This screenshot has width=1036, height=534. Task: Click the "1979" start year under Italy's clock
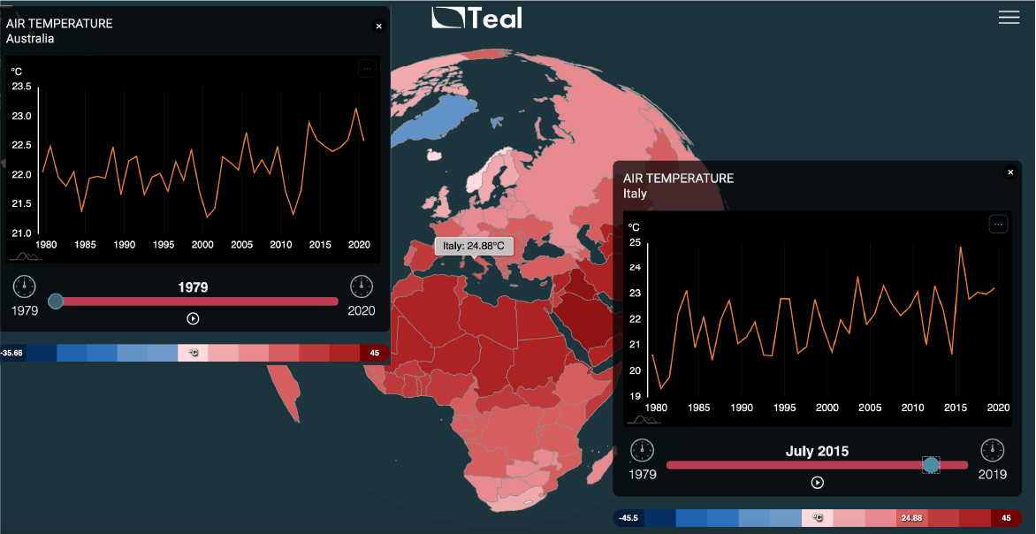[643, 474]
